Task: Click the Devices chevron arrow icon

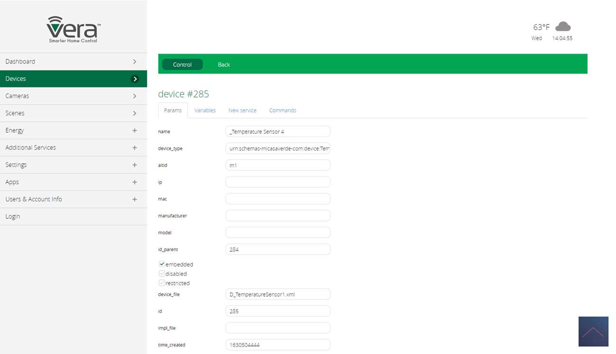Action: 135,79
